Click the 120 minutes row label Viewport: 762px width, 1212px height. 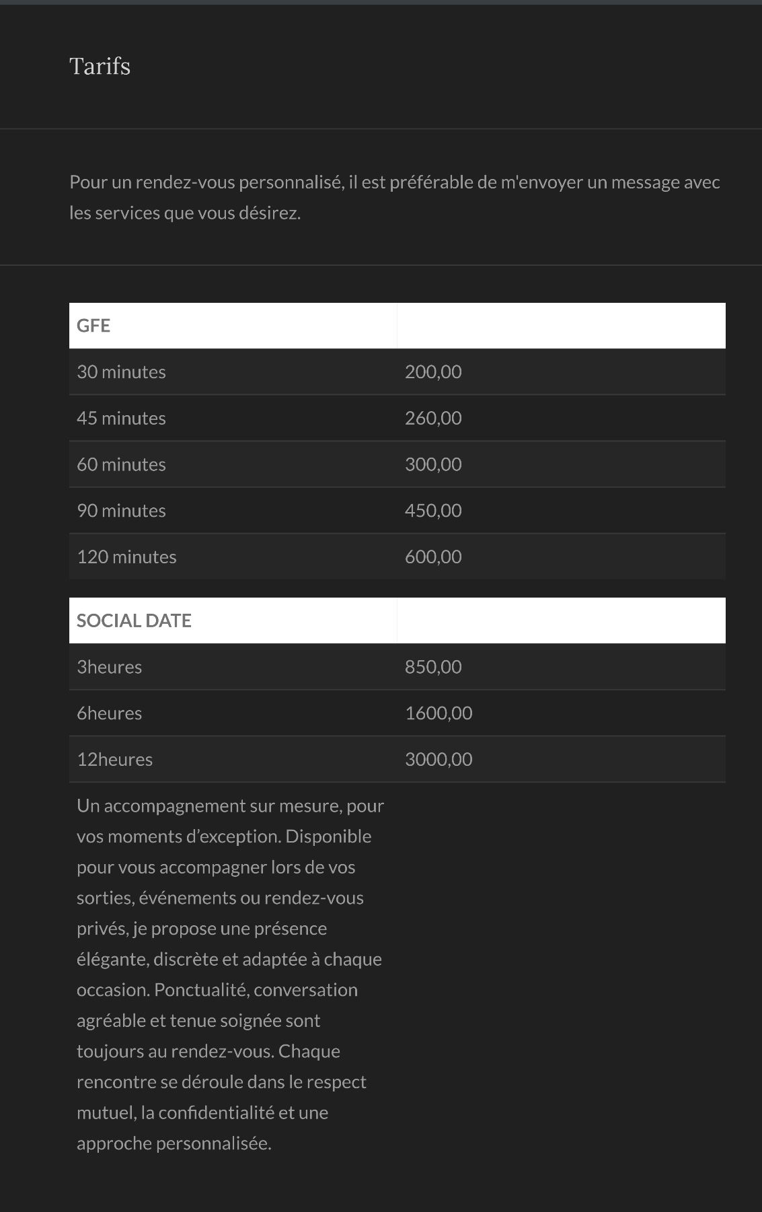point(126,557)
